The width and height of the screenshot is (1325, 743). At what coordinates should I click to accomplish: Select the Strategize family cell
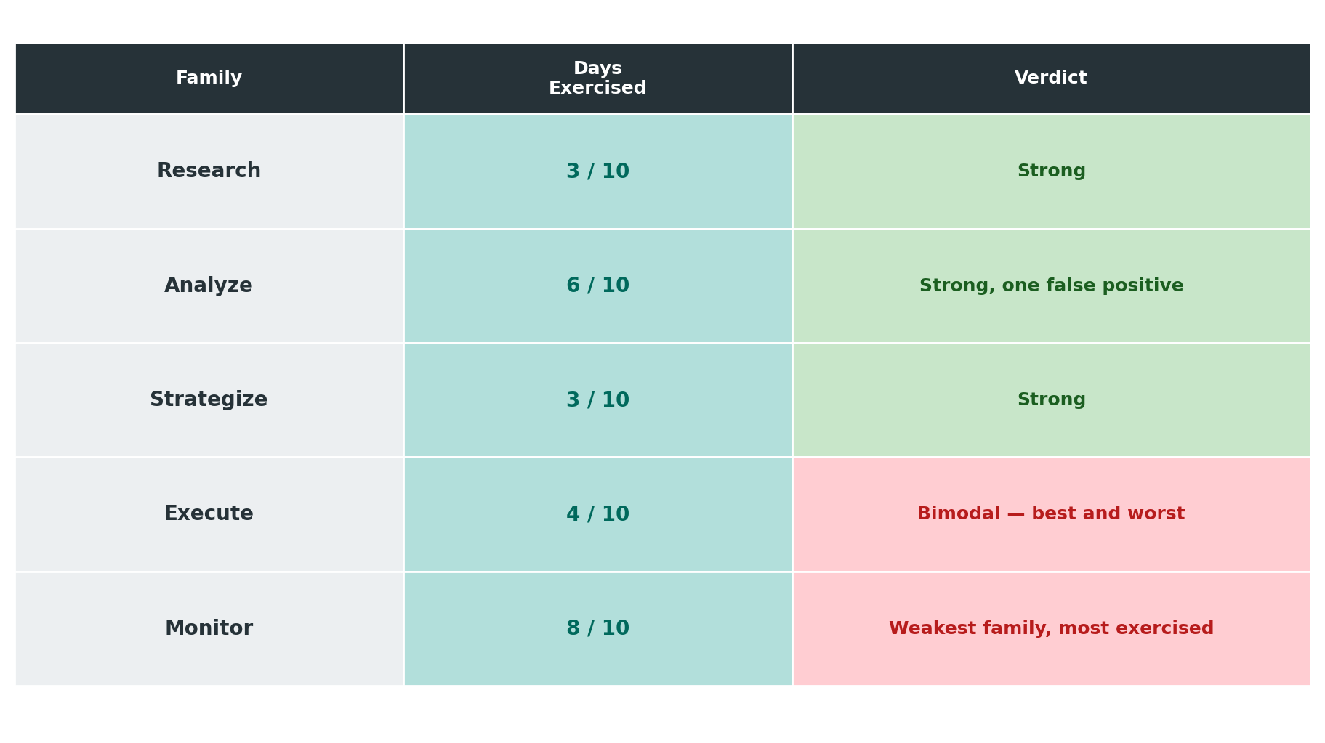click(209, 400)
